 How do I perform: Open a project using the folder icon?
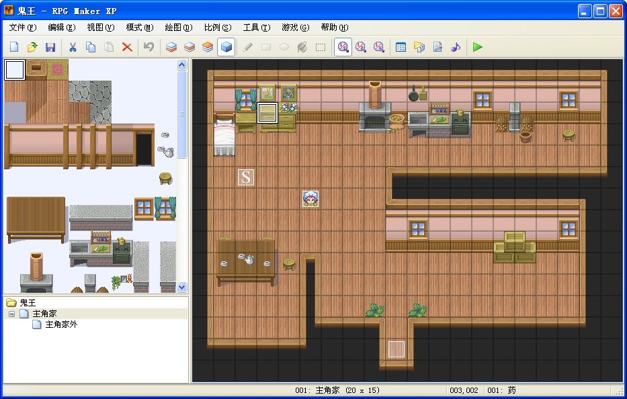pos(32,47)
